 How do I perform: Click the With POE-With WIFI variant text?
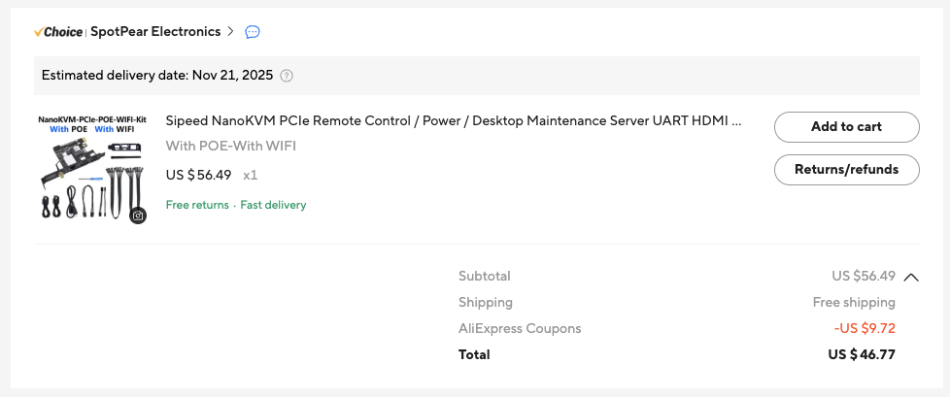tap(231, 147)
